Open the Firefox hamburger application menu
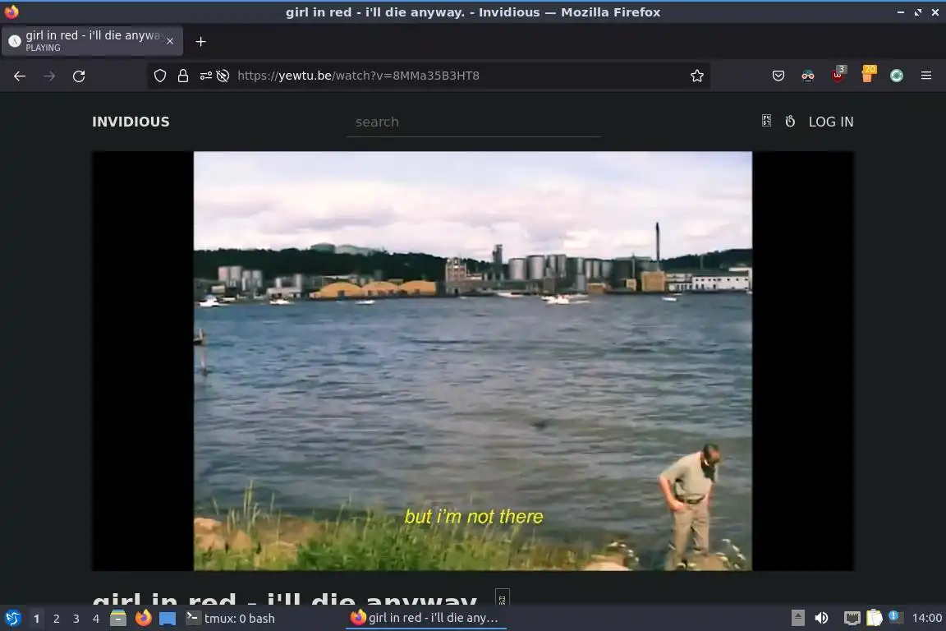This screenshot has width=946, height=631. pyautogui.click(x=926, y=76)
